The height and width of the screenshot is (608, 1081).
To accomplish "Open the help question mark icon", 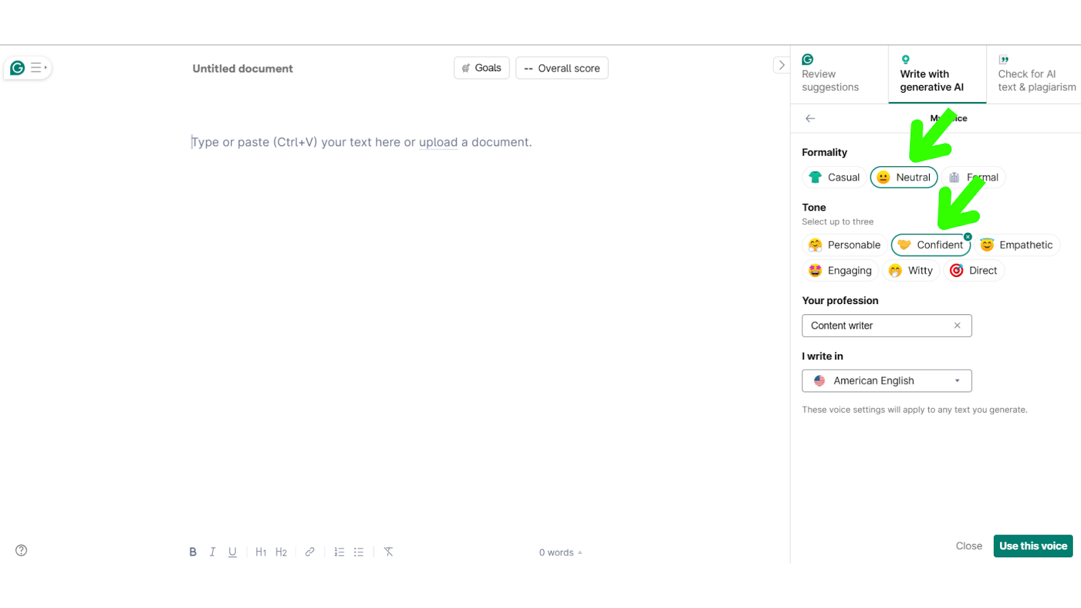I will pos(22,551).
